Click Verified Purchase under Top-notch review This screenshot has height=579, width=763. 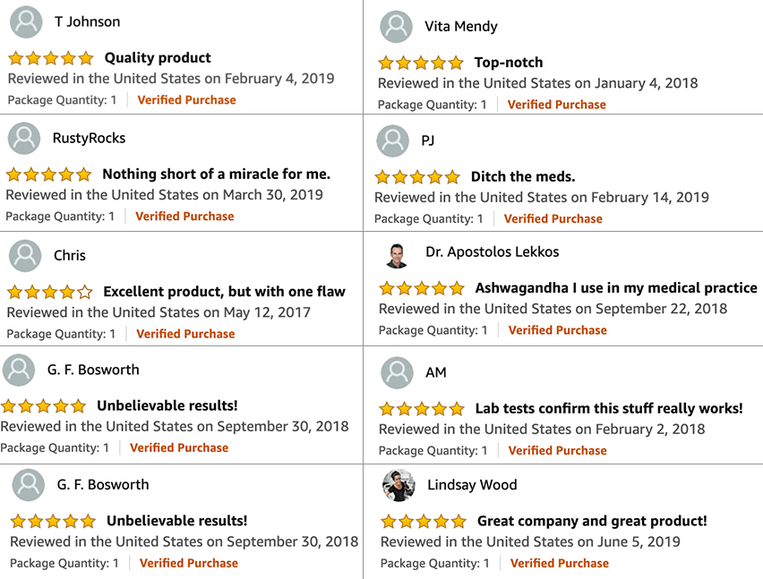click(557, 105)
